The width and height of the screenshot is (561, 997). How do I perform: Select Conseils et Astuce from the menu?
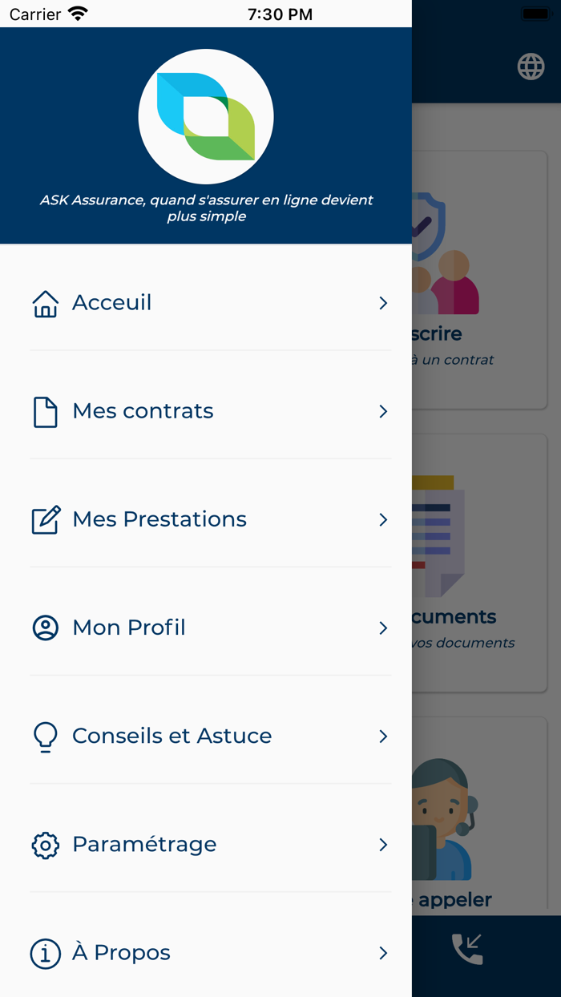[x=172, y=736]
